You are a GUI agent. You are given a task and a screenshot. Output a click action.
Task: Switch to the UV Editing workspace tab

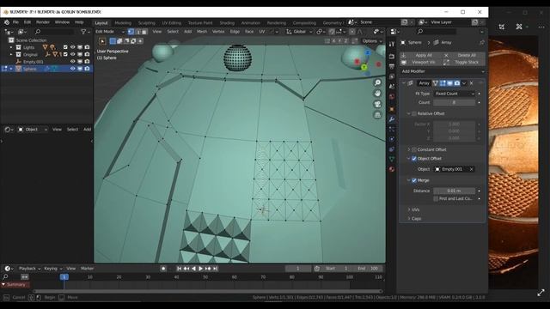coord(172,23)
